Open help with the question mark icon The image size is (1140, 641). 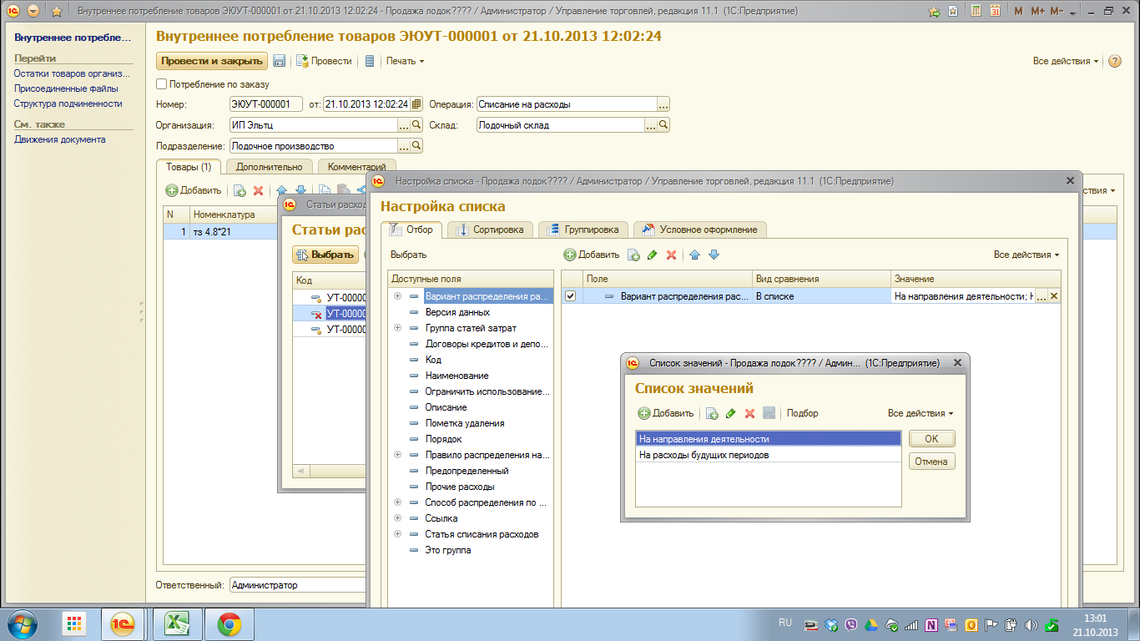click(x=1114, y=61)
